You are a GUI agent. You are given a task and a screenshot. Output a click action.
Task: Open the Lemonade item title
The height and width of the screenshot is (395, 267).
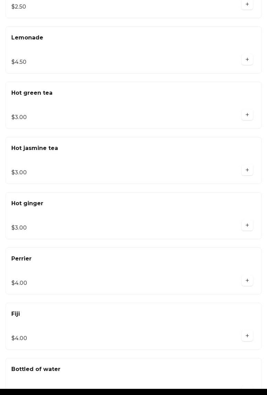tap(27, 38)
